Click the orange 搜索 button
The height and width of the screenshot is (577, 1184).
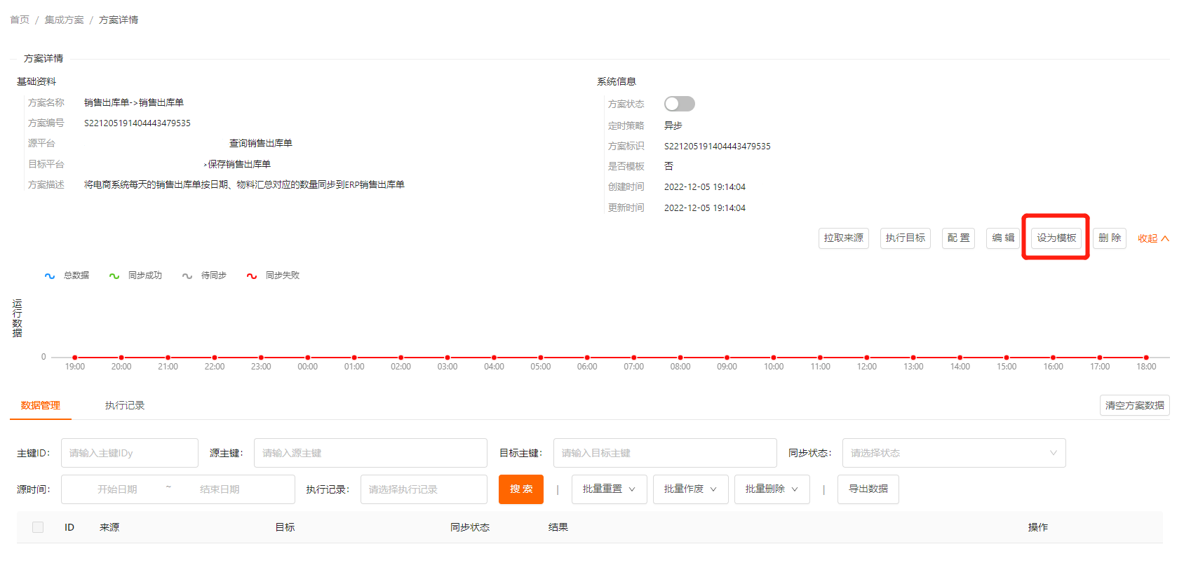(x=521, y=489)
